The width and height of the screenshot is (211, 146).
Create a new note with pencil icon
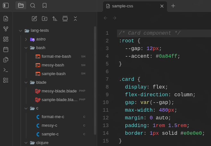(x=34, y=19)
